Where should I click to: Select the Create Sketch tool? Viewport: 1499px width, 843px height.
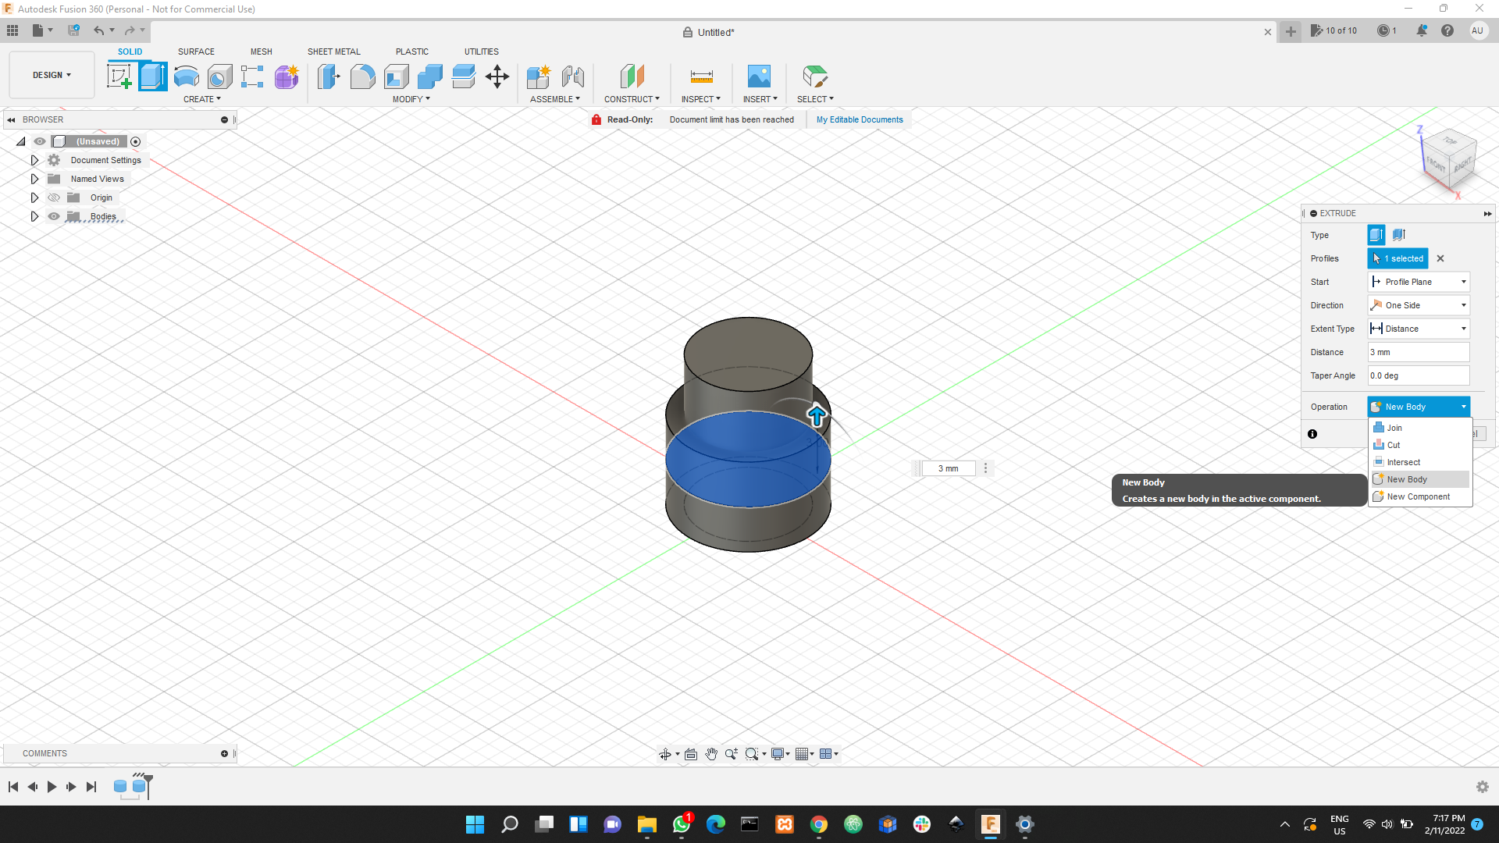[x=119, y=76]
